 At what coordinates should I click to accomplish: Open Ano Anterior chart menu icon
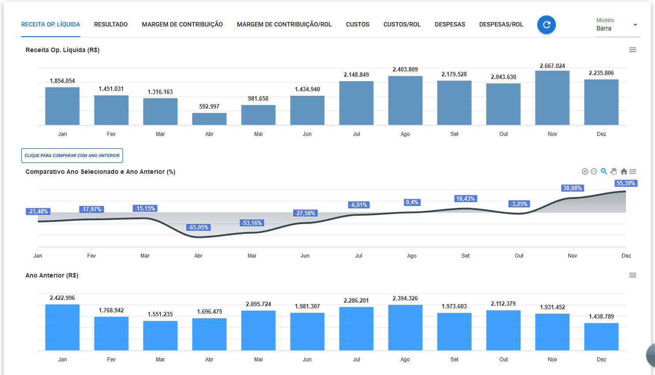pyautogui.click(x=633, y=275)
